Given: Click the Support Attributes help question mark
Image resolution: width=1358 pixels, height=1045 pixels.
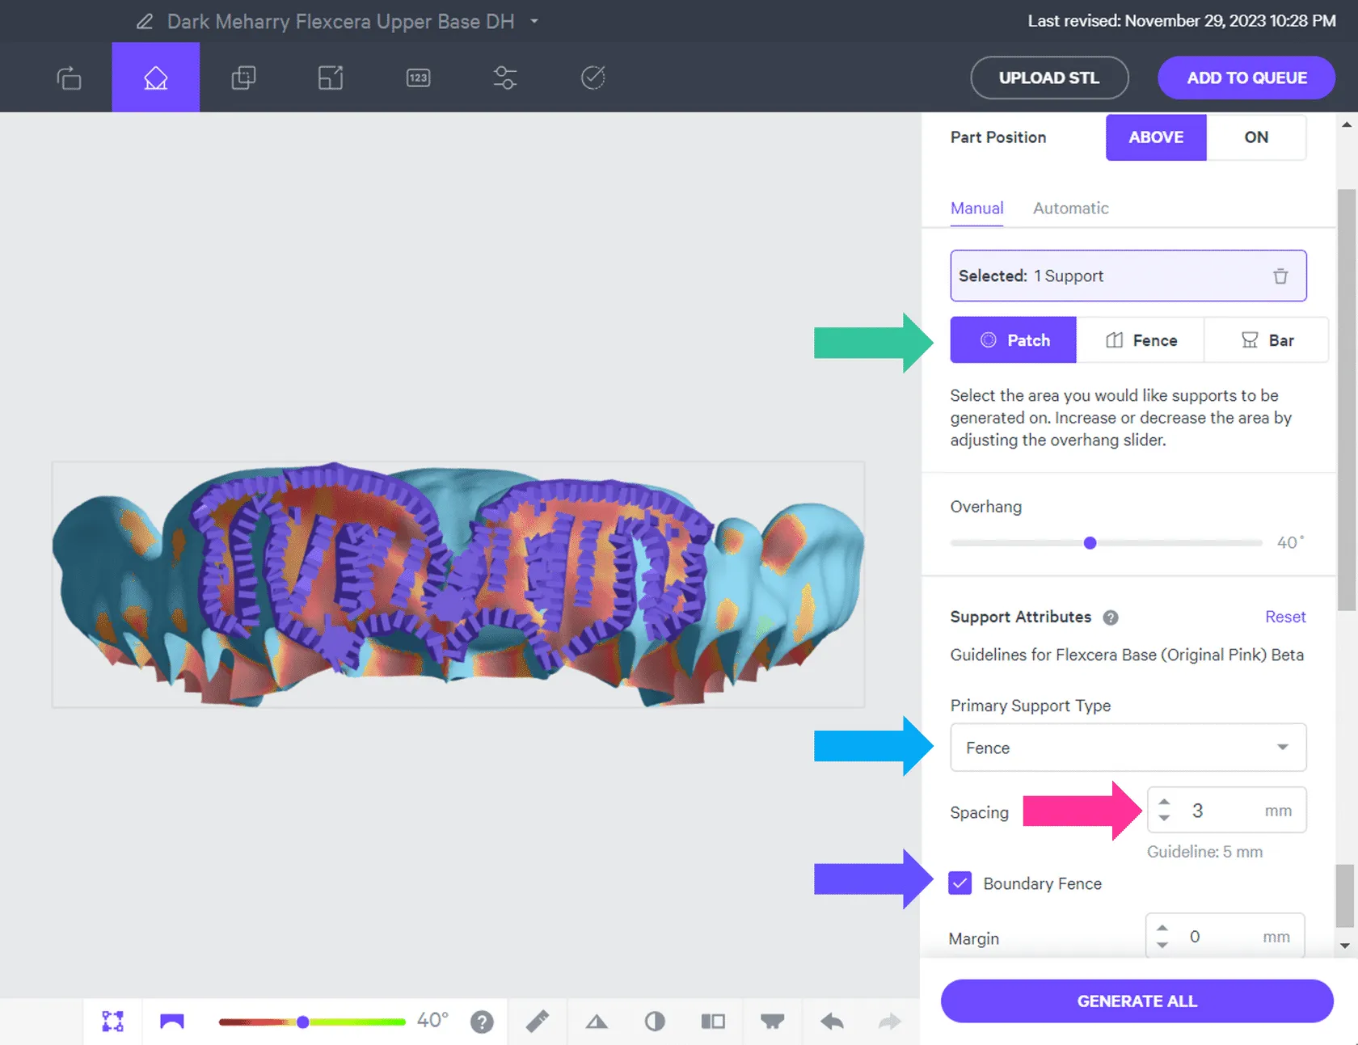Looking at the screenshot, I should [x=1111, y=617].
